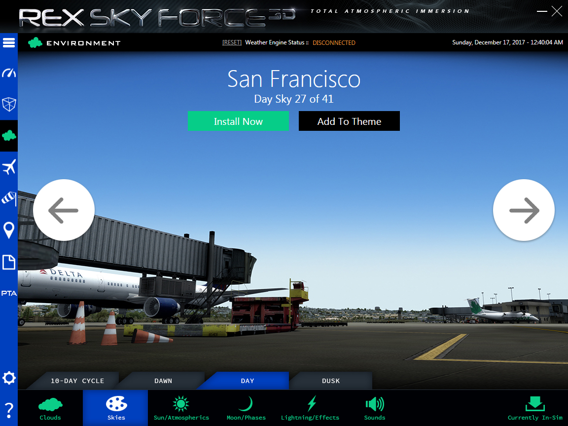Select the 3D cube icon in sidebar
This screenshot has width=568, height=426.
click(x=9, y=105)
